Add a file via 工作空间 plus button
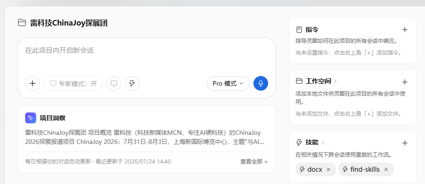The width and height of the screenshot is (425, 184). [x=405, y=82]
